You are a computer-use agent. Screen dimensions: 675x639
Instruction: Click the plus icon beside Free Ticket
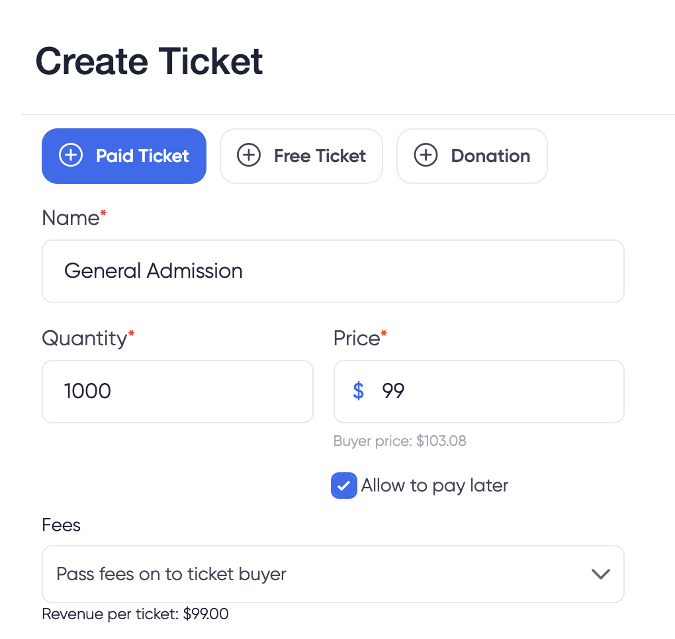tap(248, 155)
